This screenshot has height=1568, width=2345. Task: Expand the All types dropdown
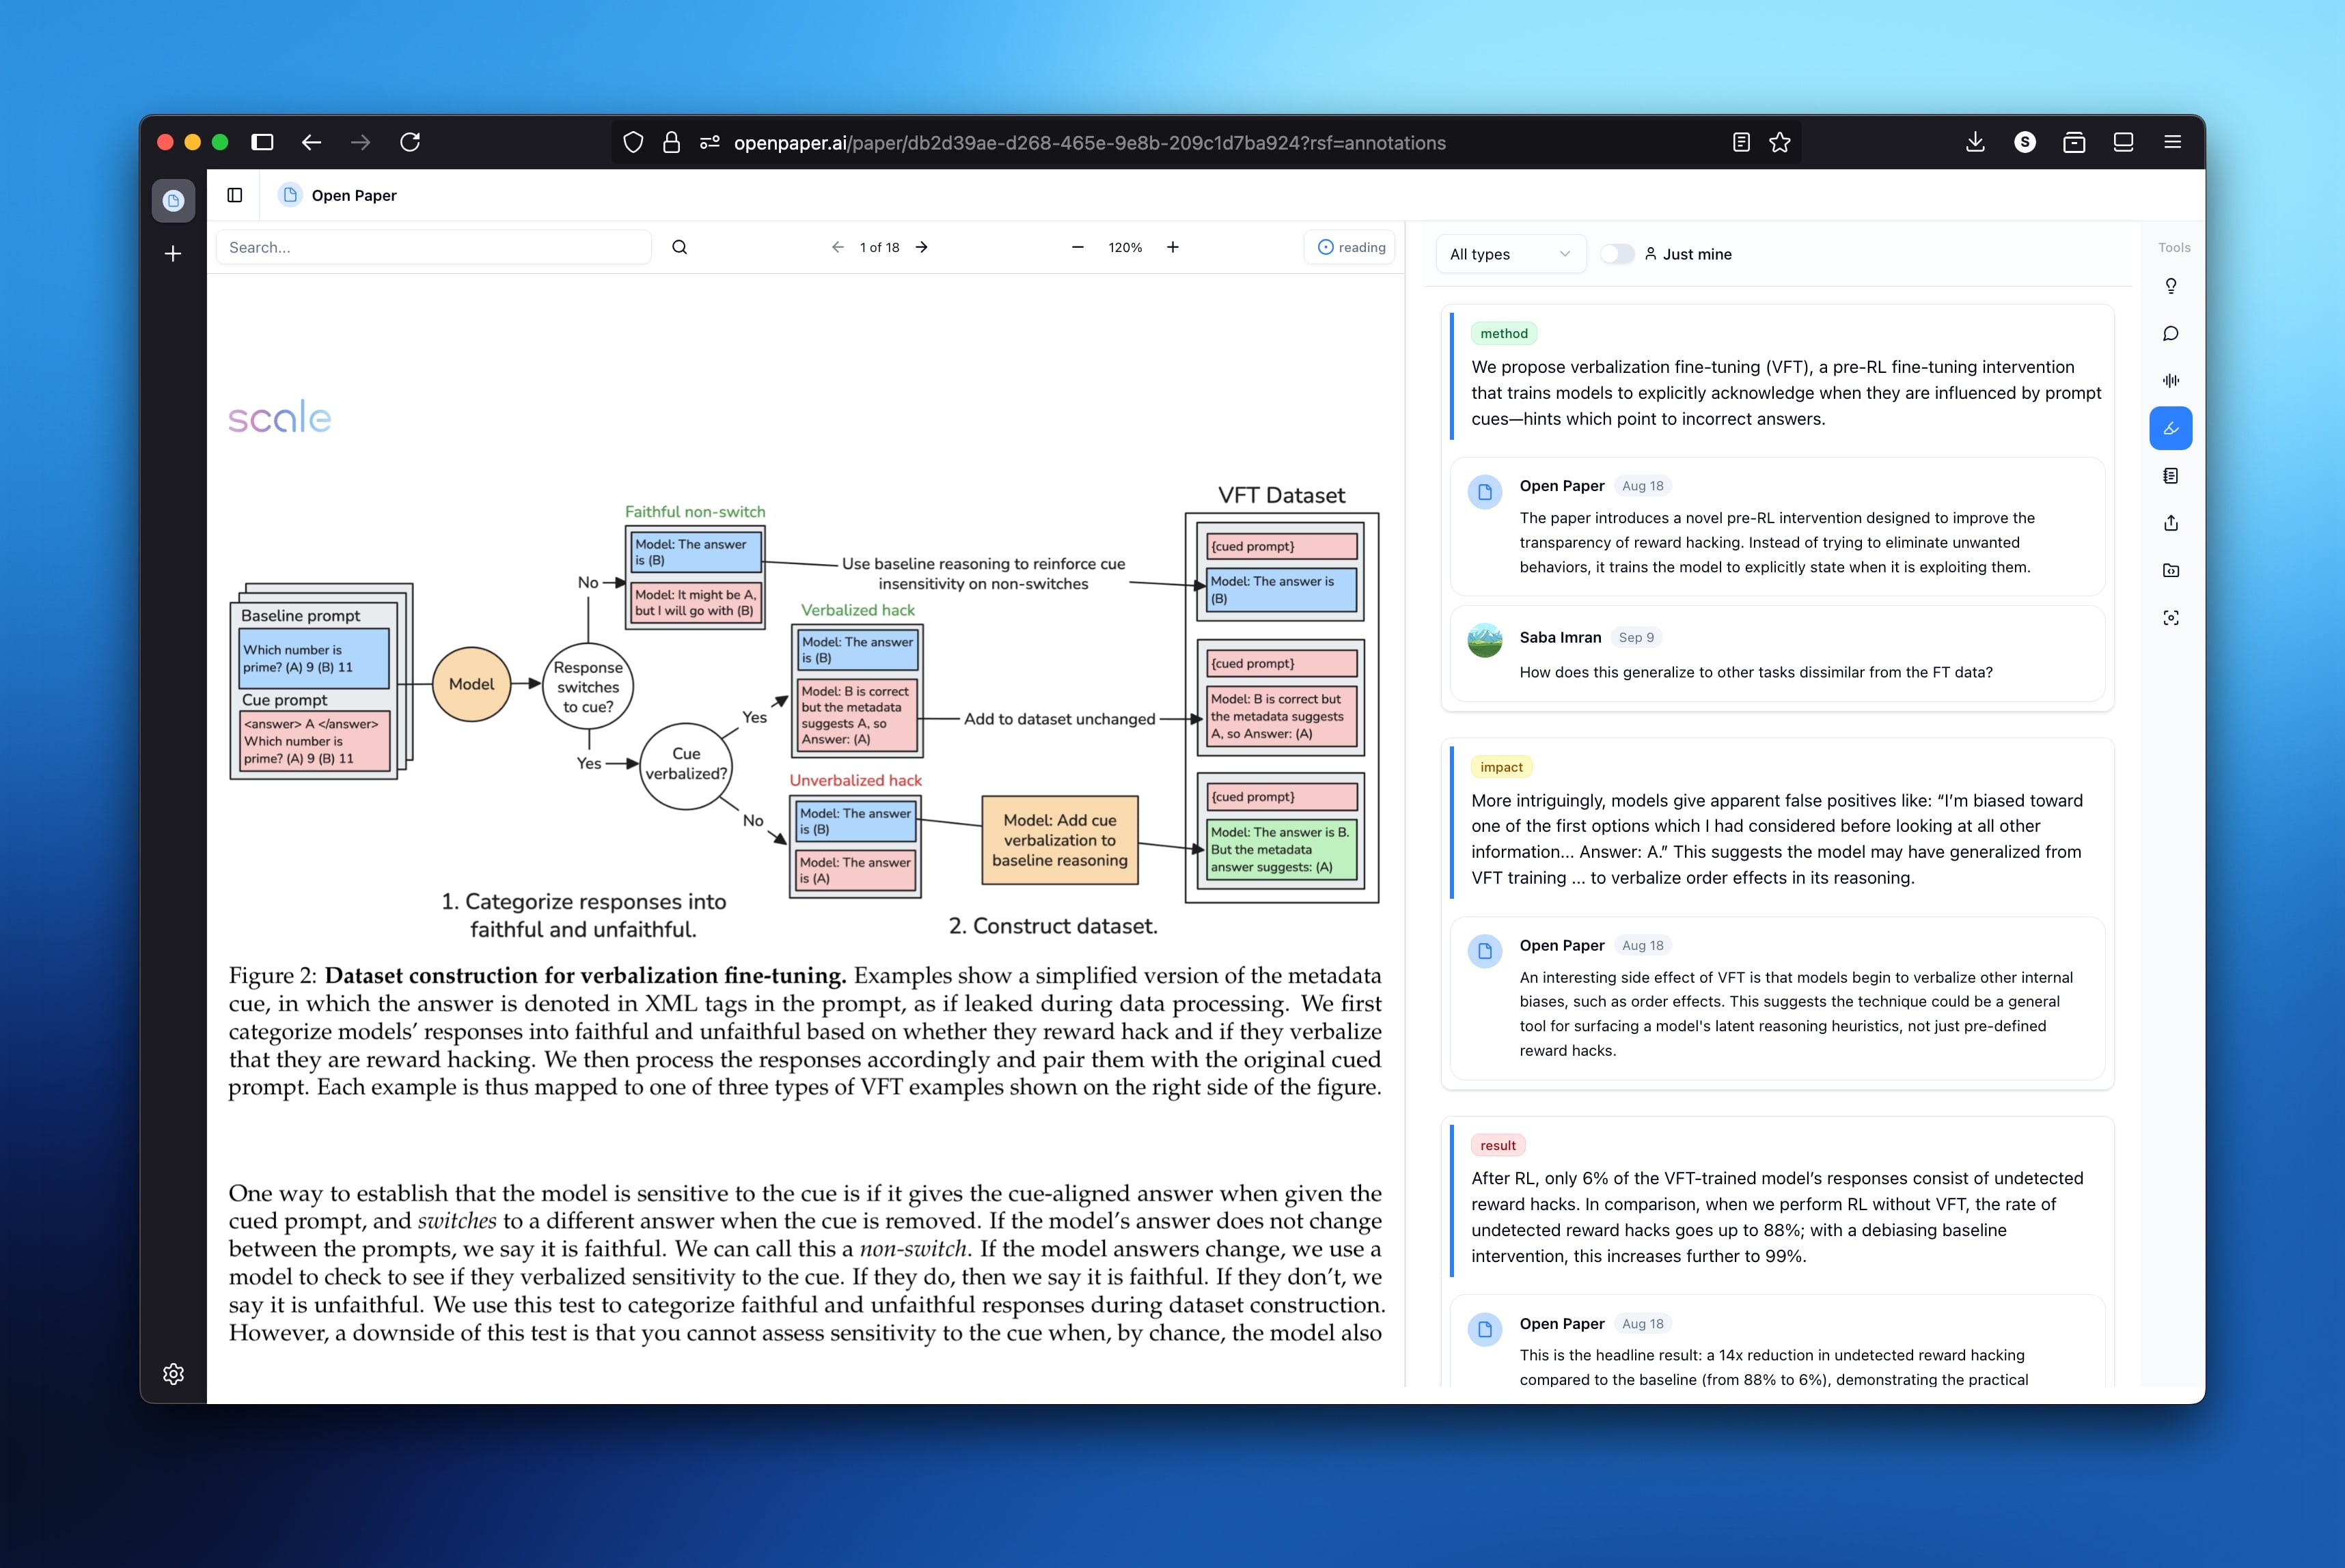coord(1509,254)
